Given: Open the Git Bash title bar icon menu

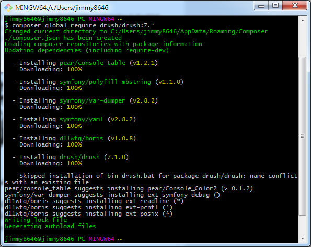Looking at the screenshot, I should 8,7.
